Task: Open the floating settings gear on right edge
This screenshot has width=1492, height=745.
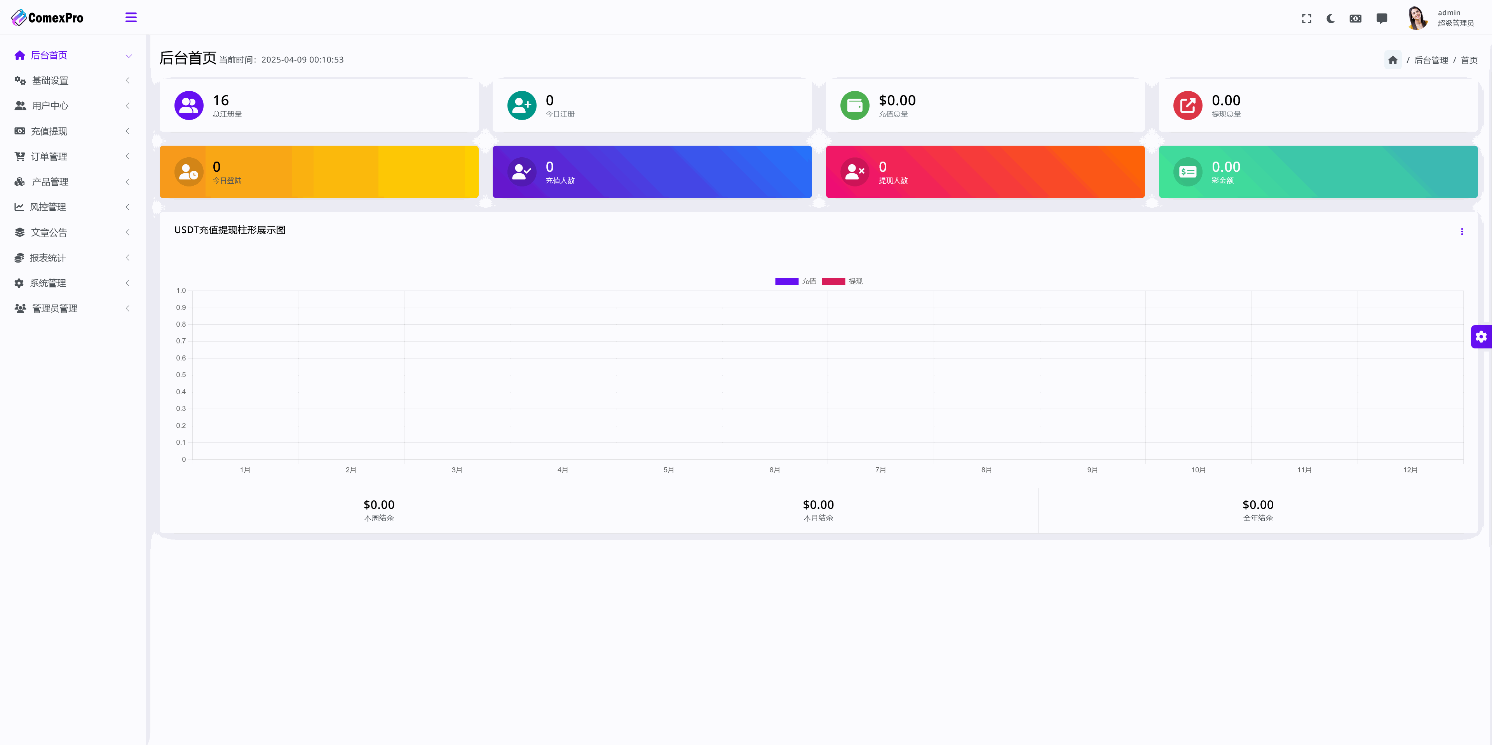Action: [1482, 336]
